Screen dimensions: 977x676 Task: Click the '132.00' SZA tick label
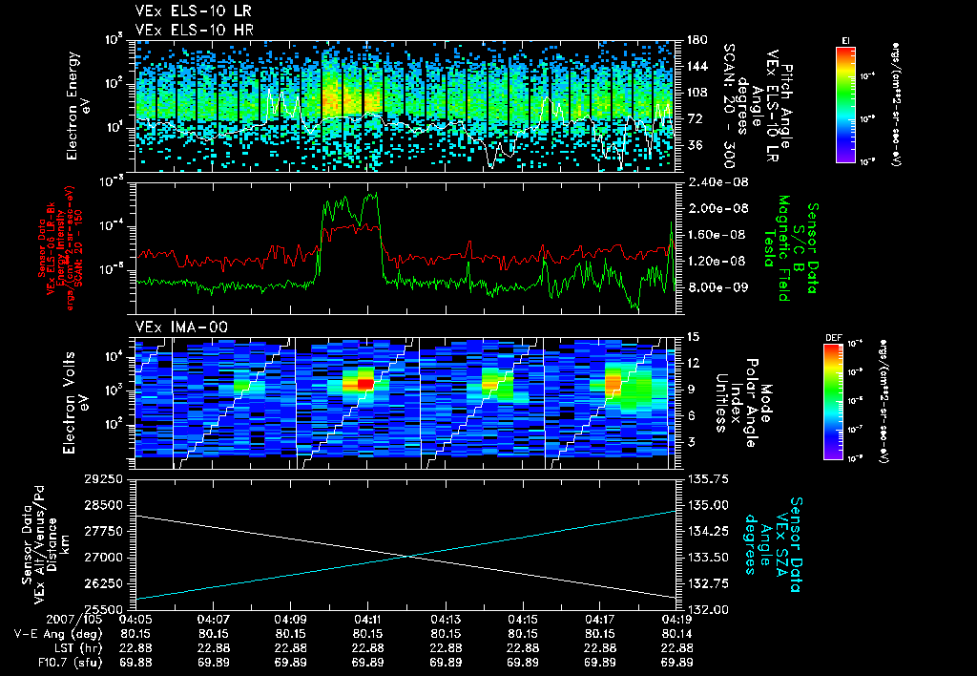[707, 609]
